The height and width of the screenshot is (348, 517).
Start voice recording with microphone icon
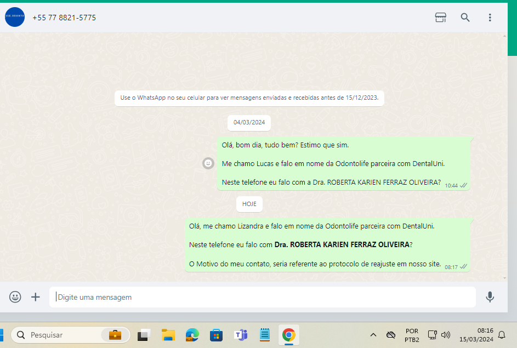(490, 297)
